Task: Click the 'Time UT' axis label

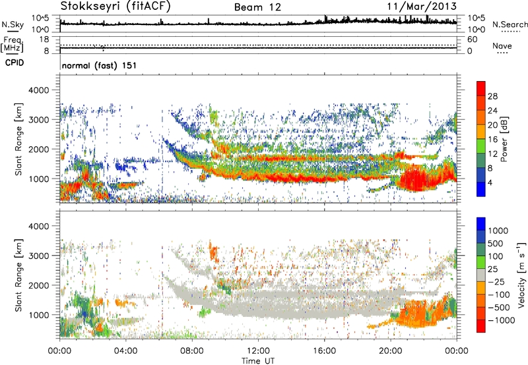Action: 258,360
